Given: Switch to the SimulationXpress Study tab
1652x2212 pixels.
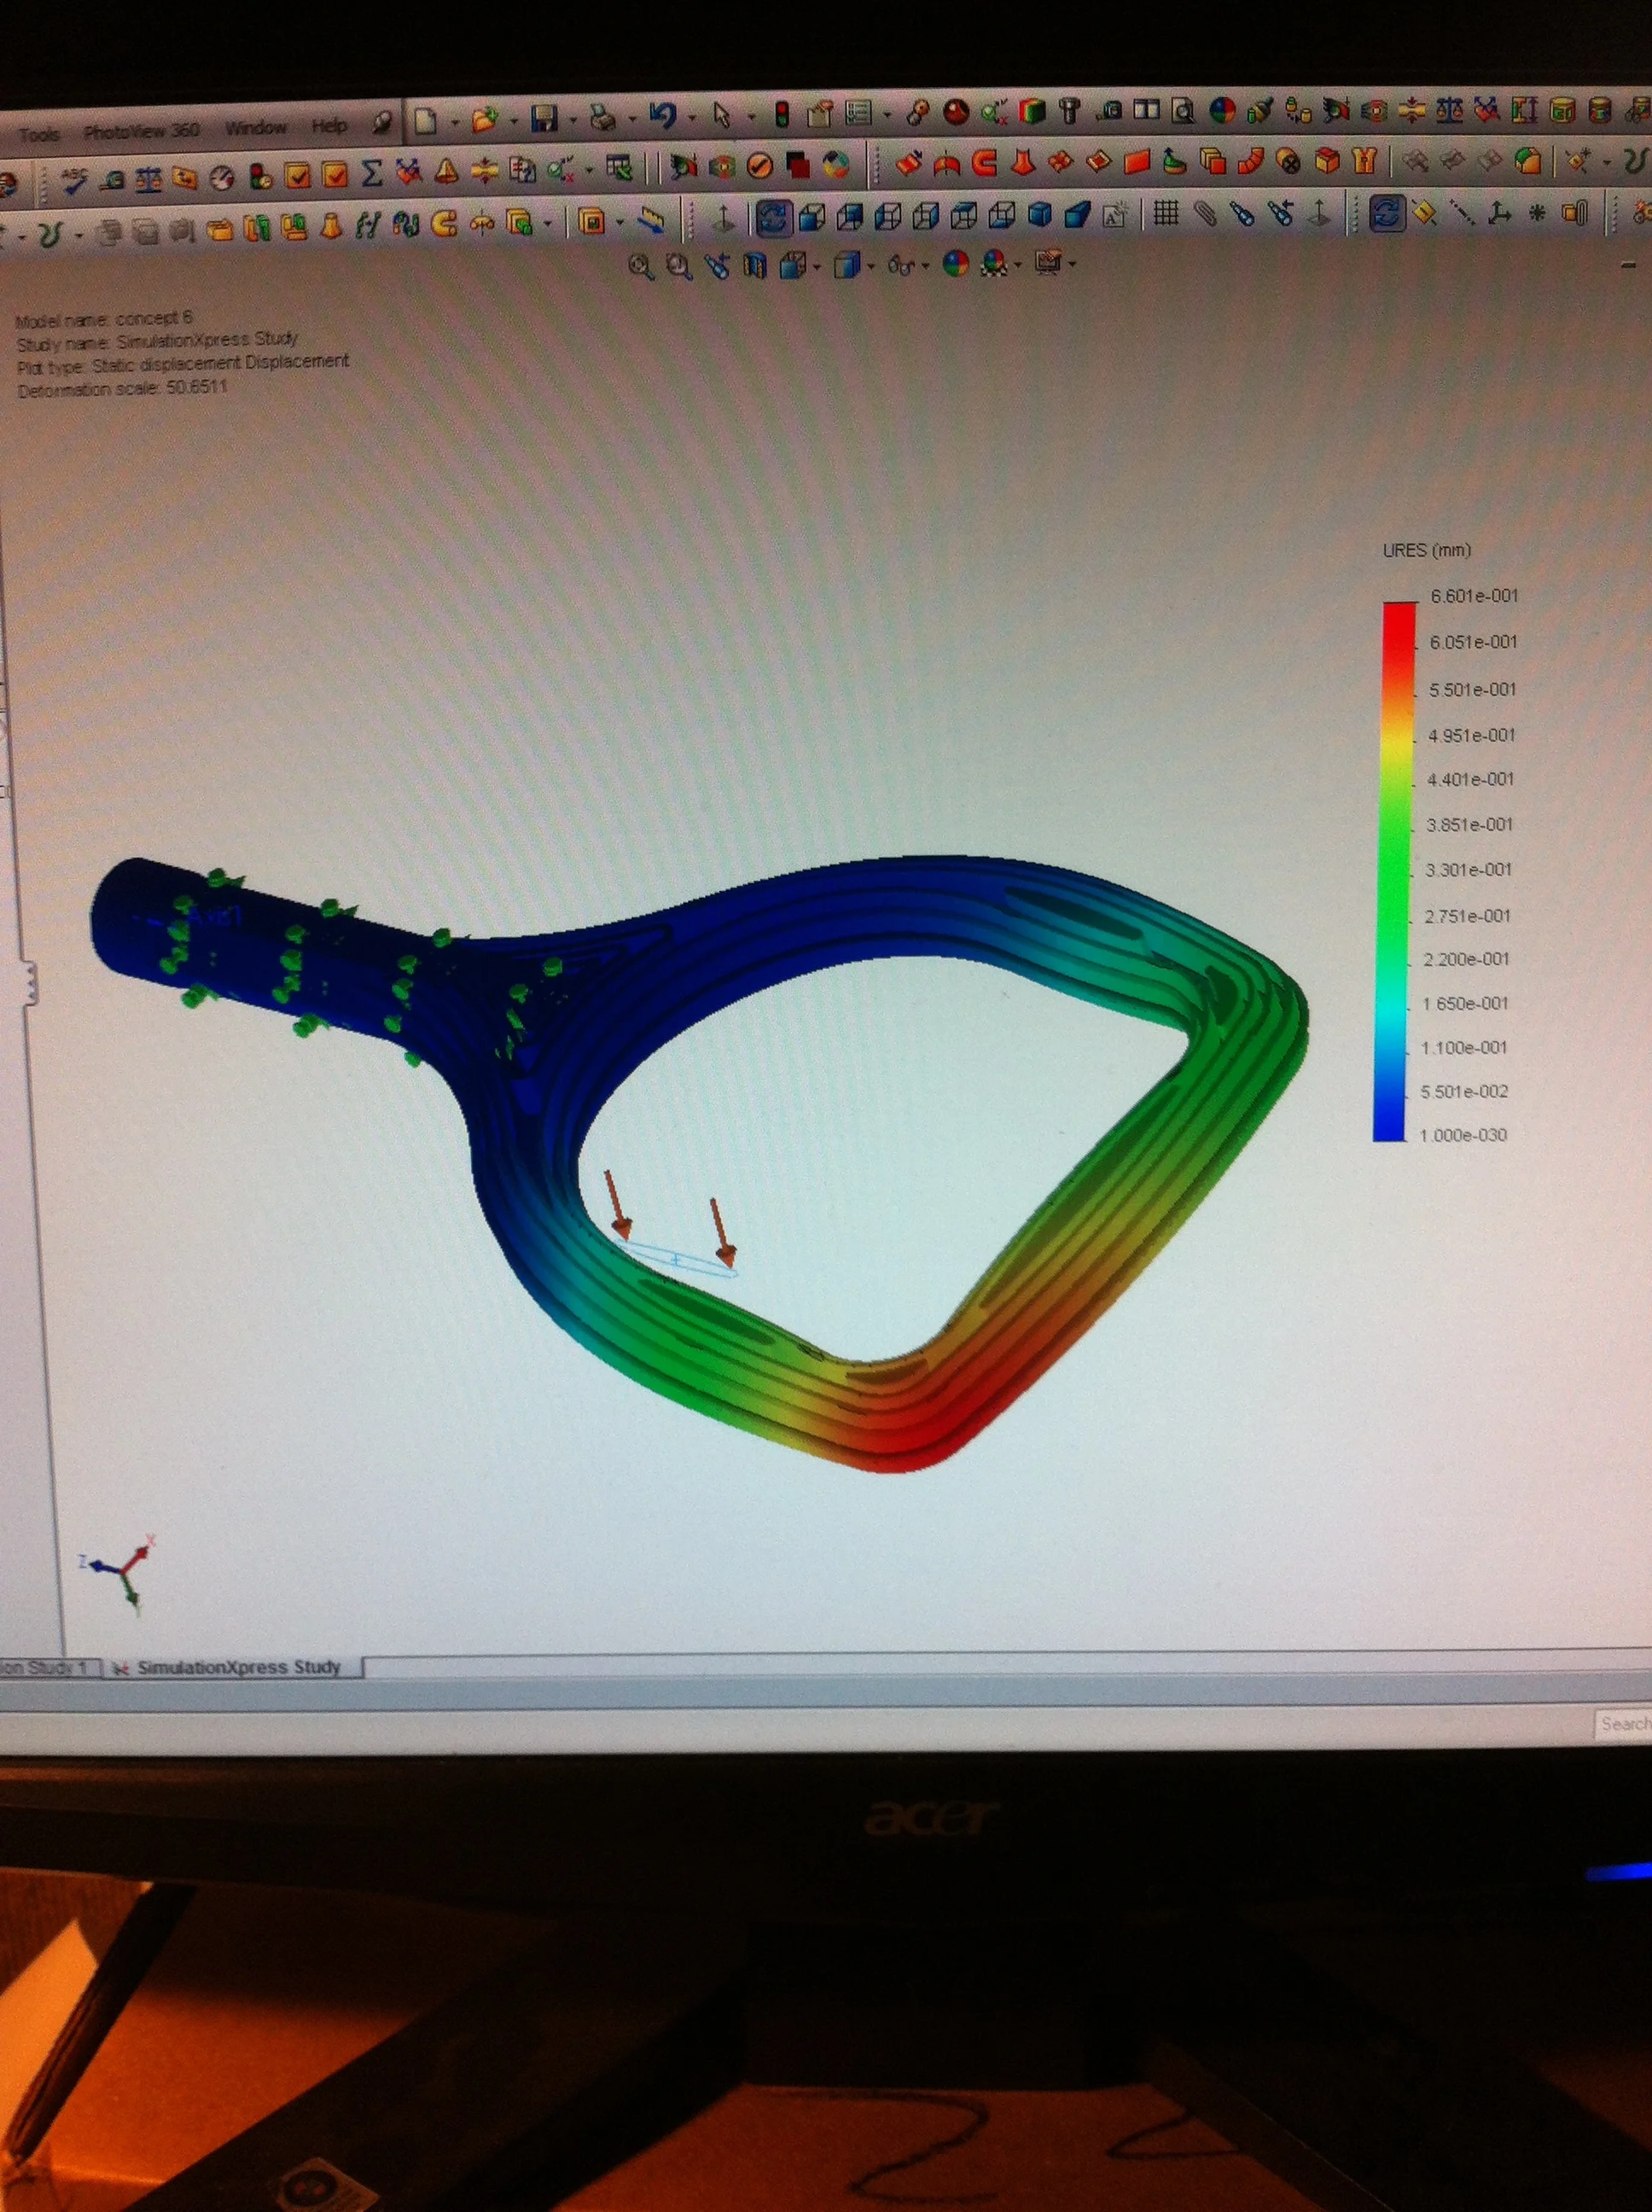Looking at the screenshot, I should [238, 1667].
